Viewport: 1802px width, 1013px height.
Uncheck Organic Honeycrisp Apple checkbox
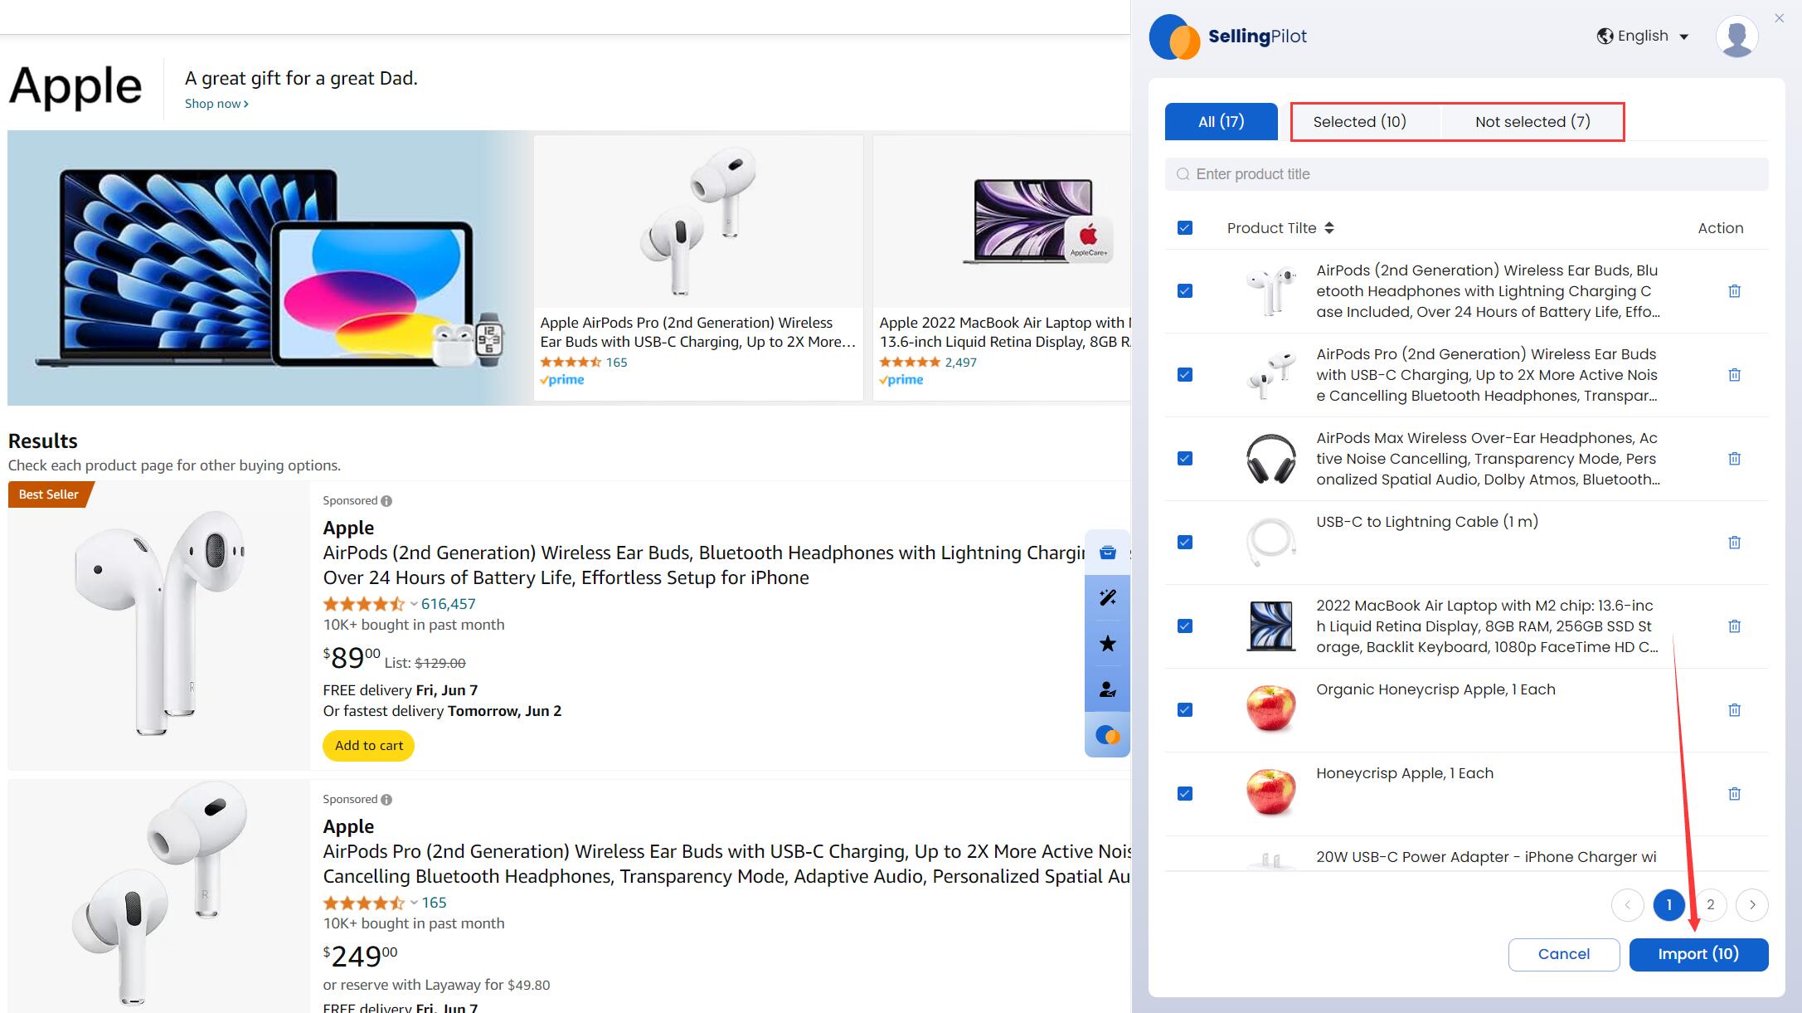[x=1185, y=710]
